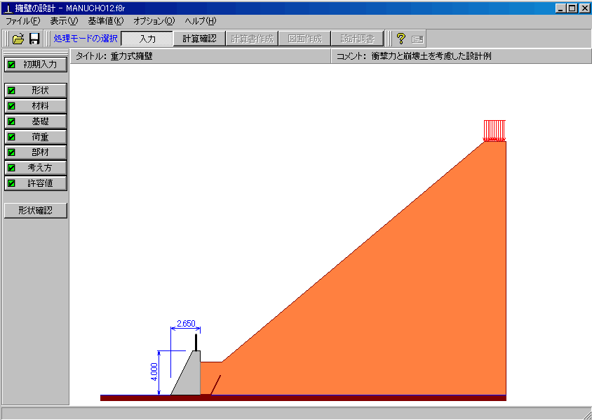The height and width of the screenshot is (420, 592).
Task: Open the 荷重 input dialog
Action: [36, 137]
